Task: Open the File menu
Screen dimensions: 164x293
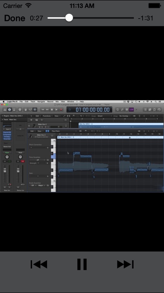Action: point(21,102)
